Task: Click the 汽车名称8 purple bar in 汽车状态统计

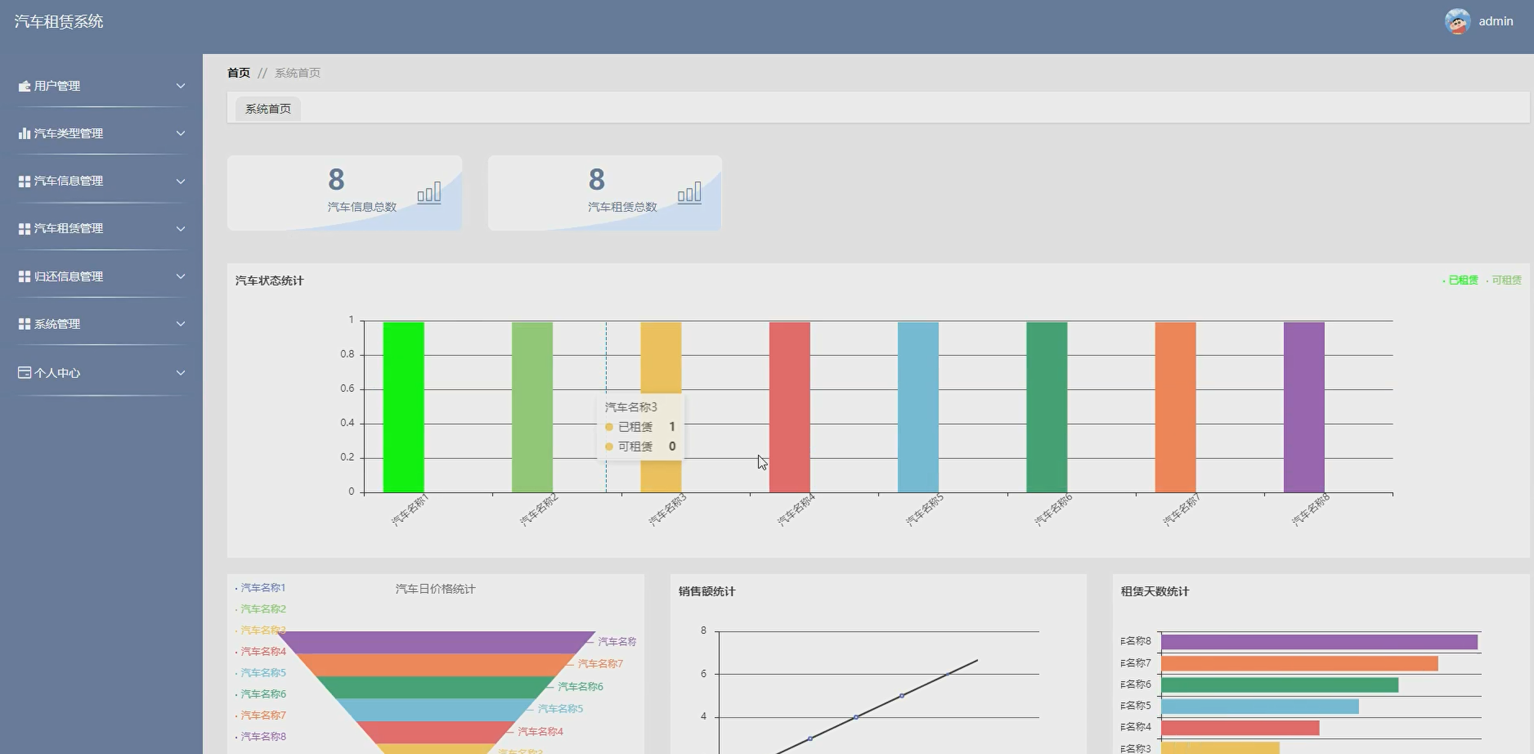Action: tap(1304, 407)
